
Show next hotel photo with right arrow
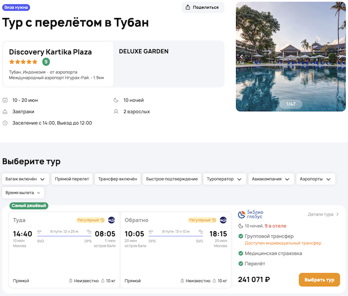click(x=342, y=56)
